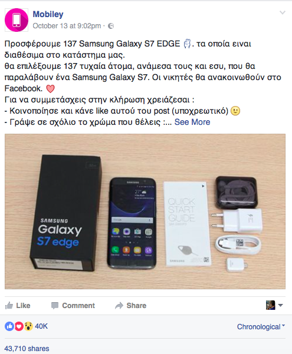Expand the post text with See More
Viewport: 292px width, 354px height.
tap(192, 122)
